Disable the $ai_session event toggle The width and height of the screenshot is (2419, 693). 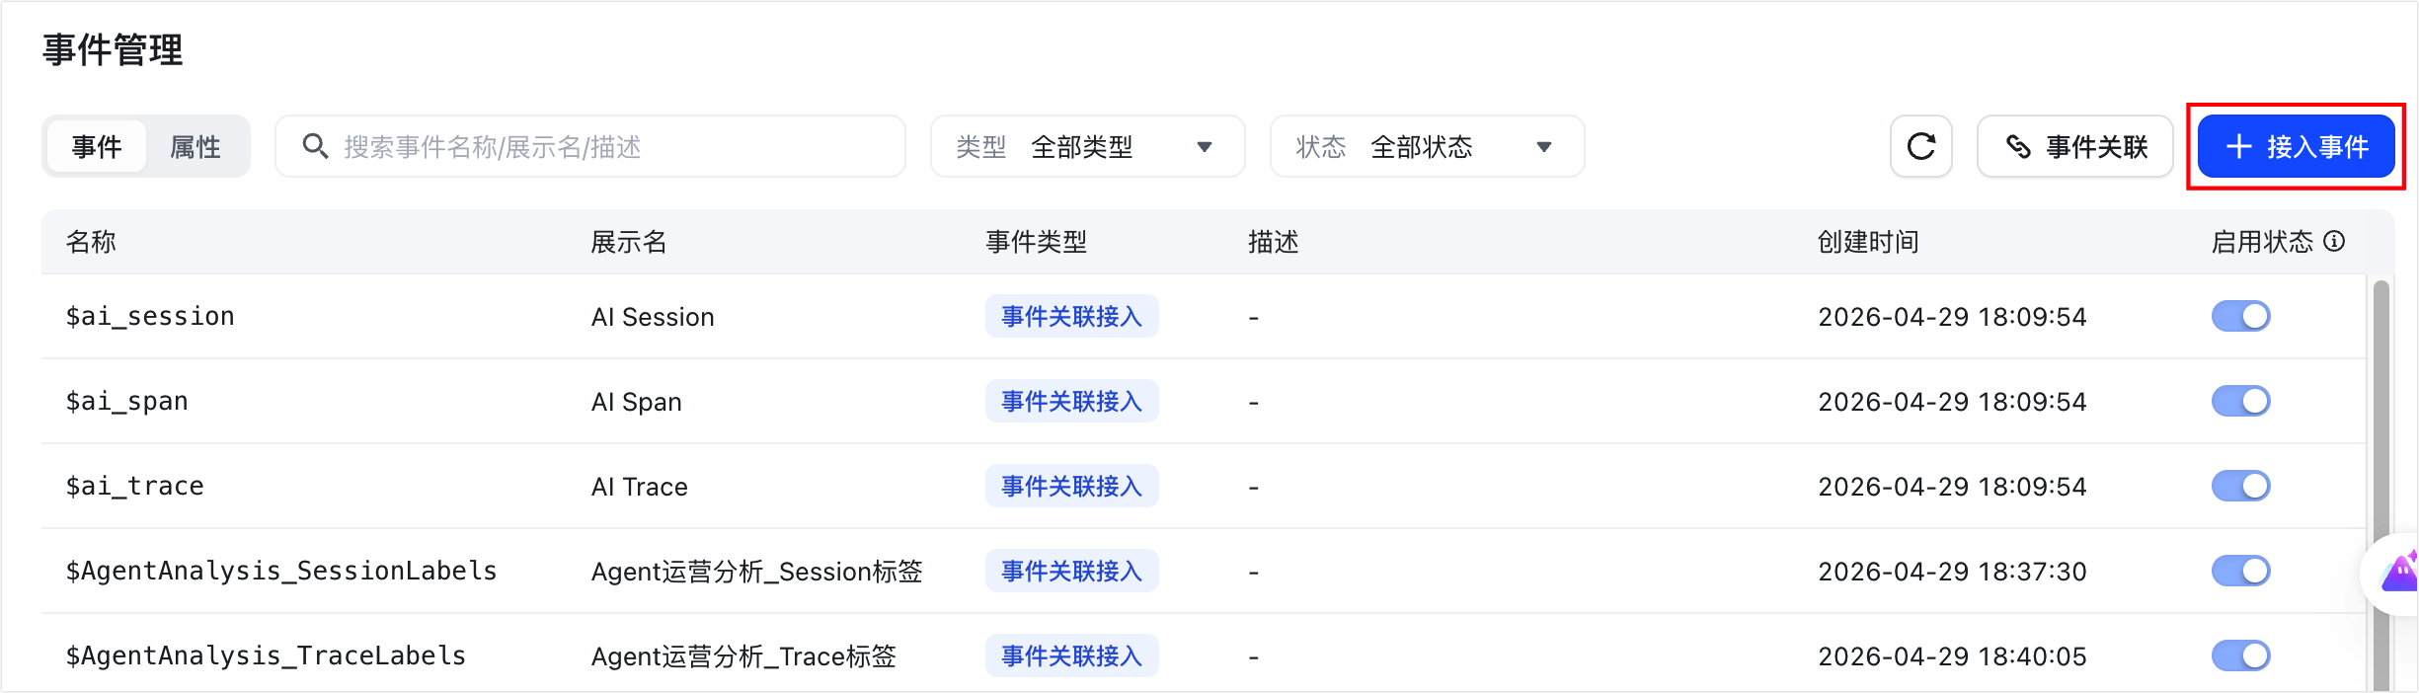(2240, 317)
